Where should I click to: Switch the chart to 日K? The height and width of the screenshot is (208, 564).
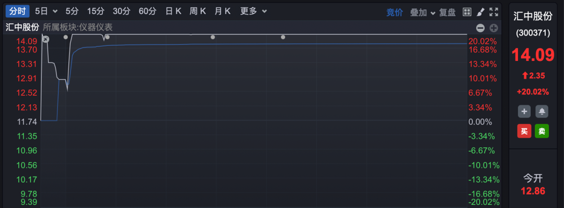point(173,11)
